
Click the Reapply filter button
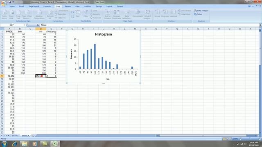95,14
